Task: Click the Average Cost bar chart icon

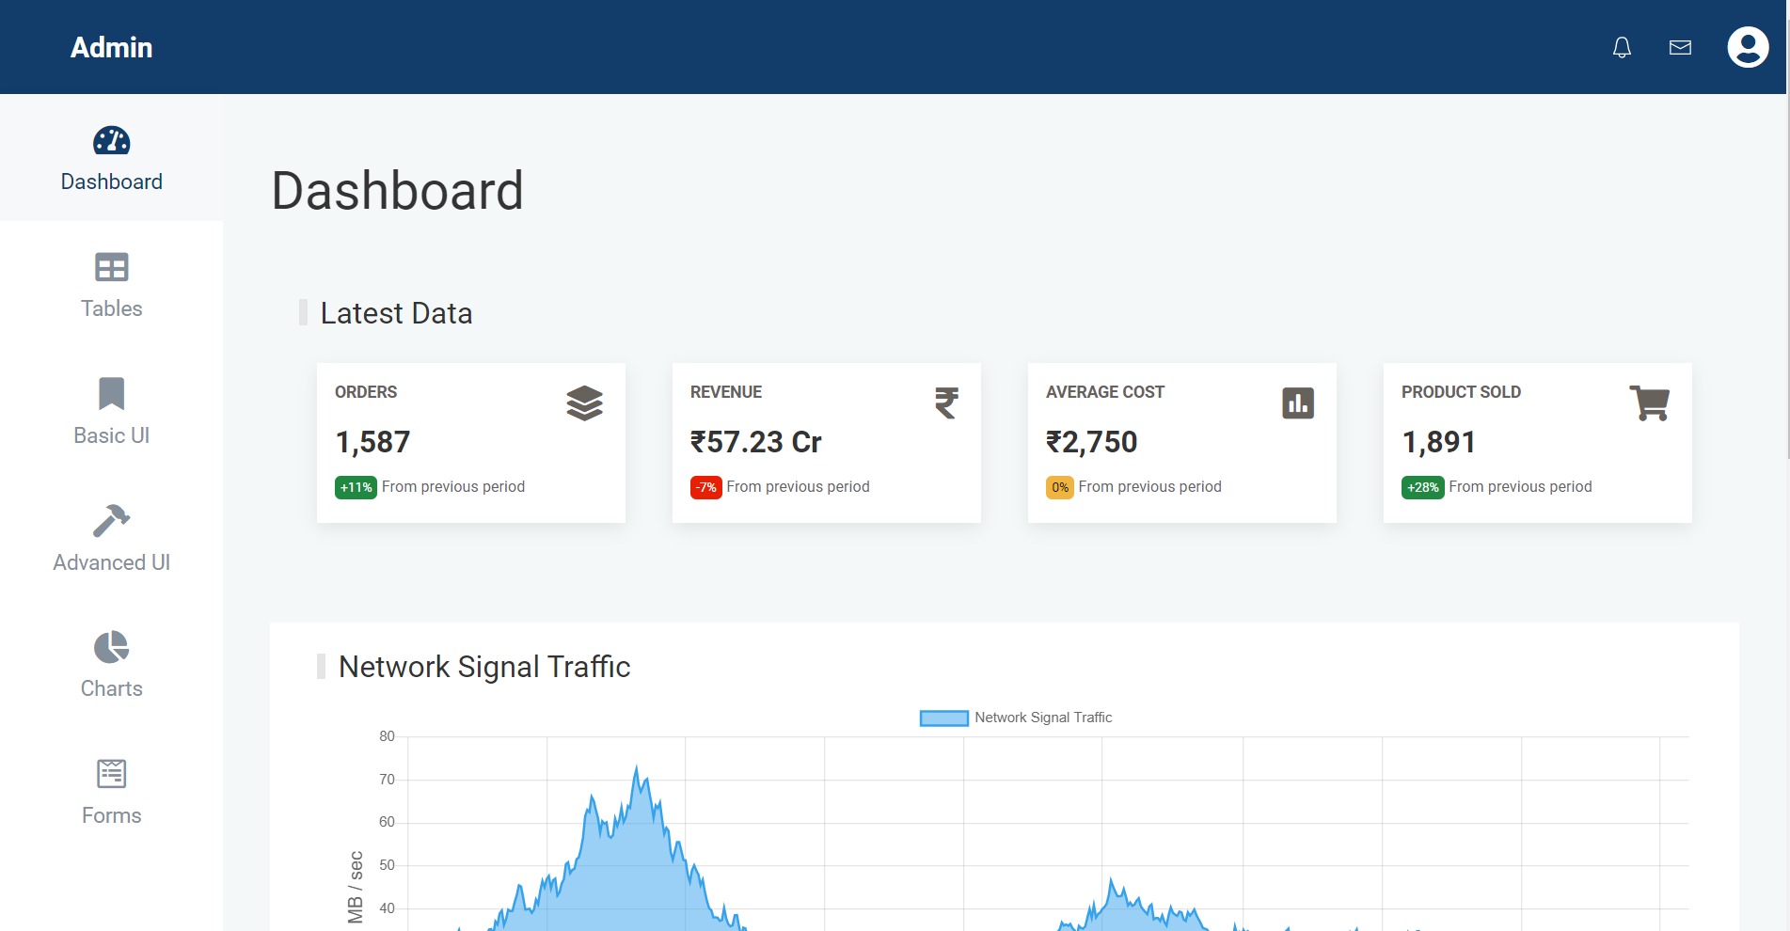Action: click(x=1298, y=403)
